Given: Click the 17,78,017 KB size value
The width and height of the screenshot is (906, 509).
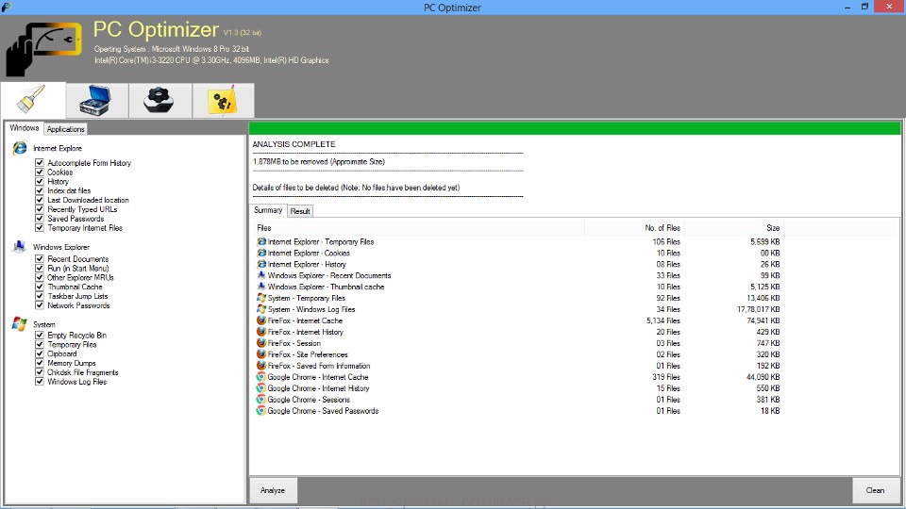Looking at the screenshot, I should [x=758, y=309].
